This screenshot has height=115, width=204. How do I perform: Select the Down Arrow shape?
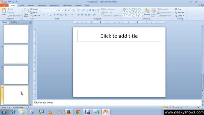coord(136,12)
